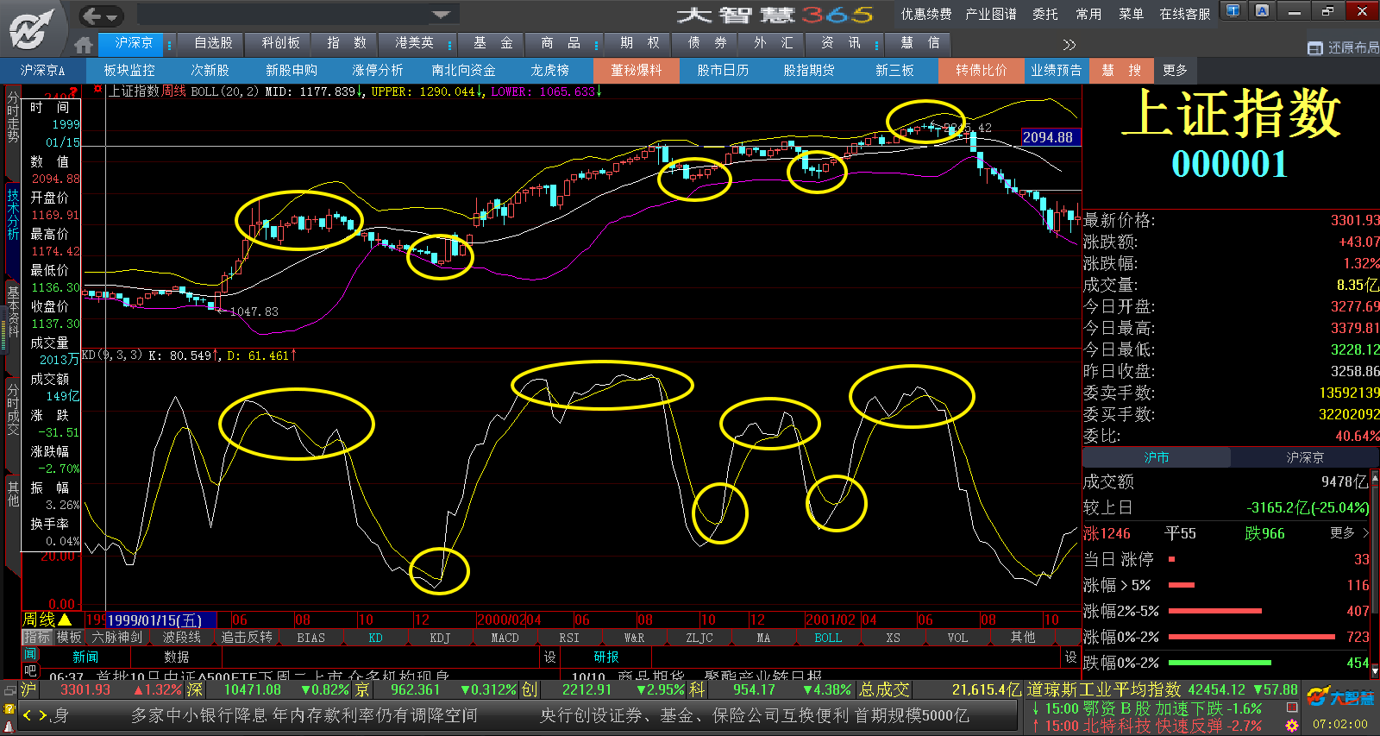Open 其他 indicators tab
The height and width of the screenshot is (736, 1380).
coord(1023,638)
